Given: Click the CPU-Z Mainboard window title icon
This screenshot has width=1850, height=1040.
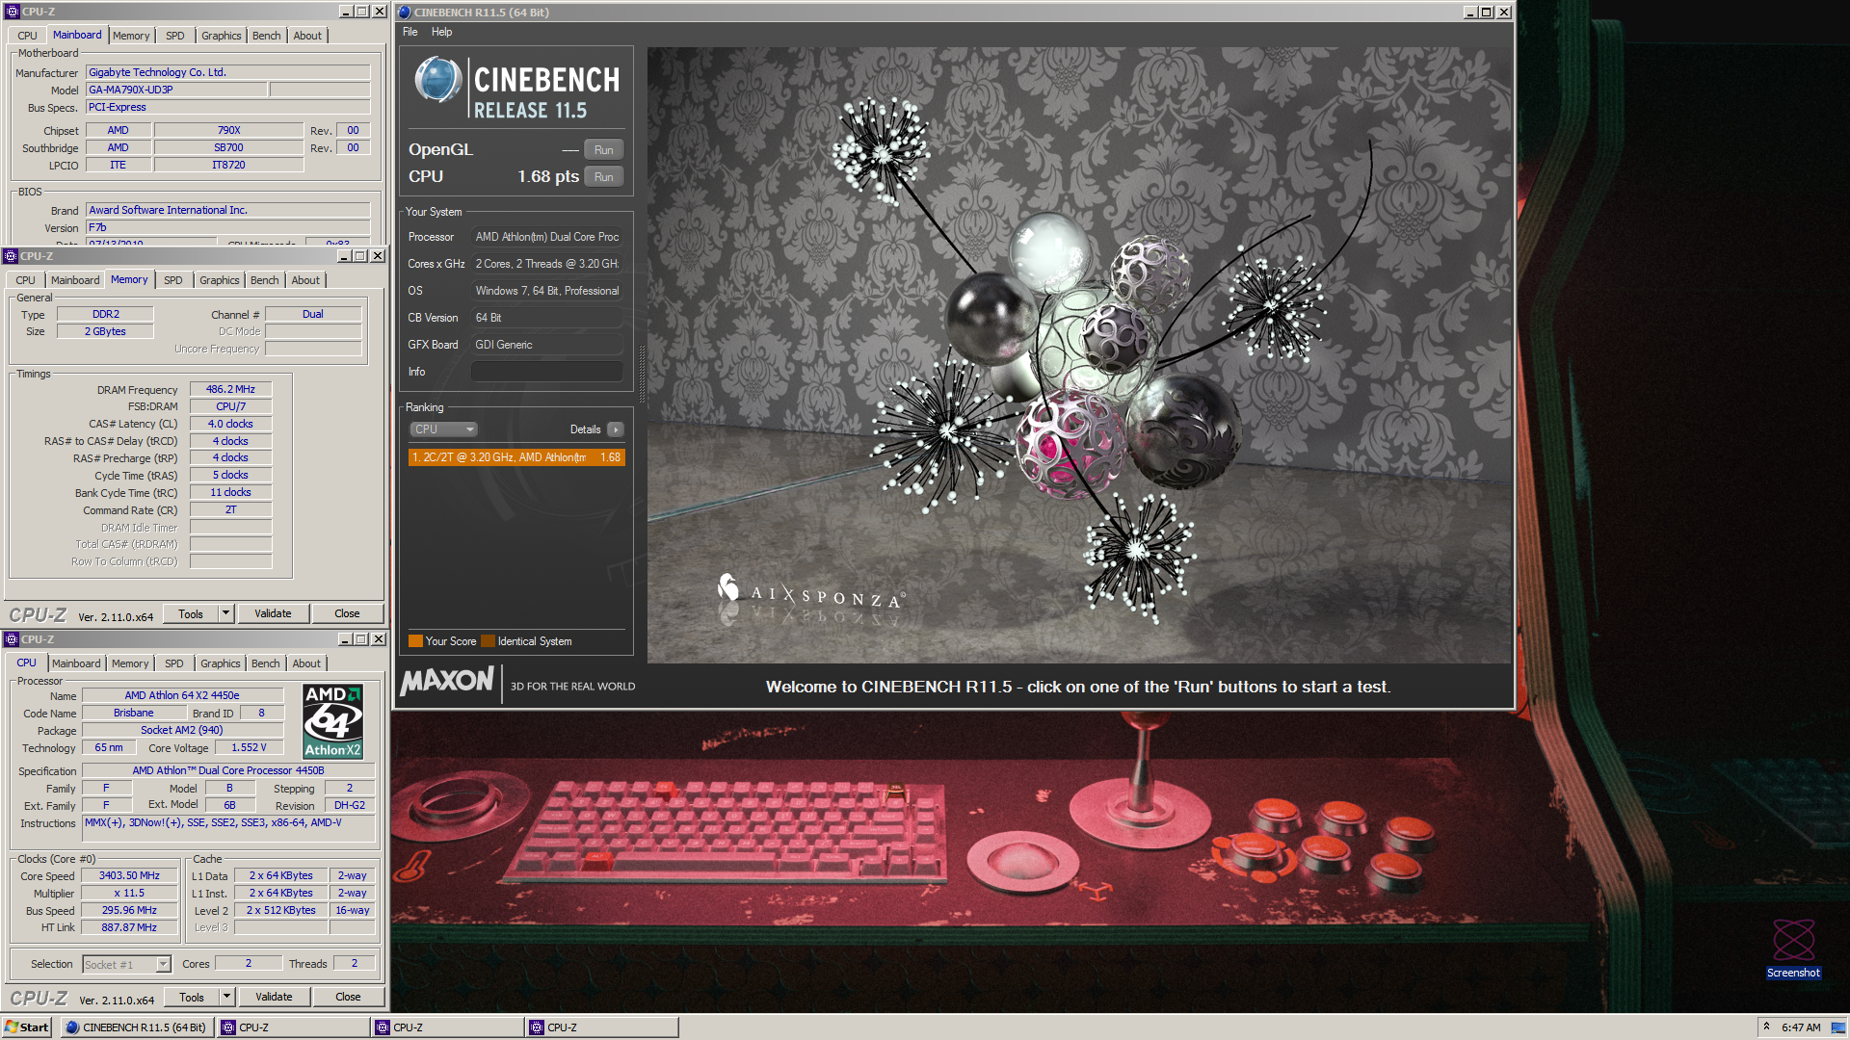Looking at the screenshot, I should 12,12.
